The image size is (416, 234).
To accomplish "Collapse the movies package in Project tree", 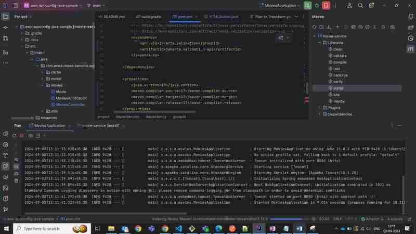I will pos(43,85).
